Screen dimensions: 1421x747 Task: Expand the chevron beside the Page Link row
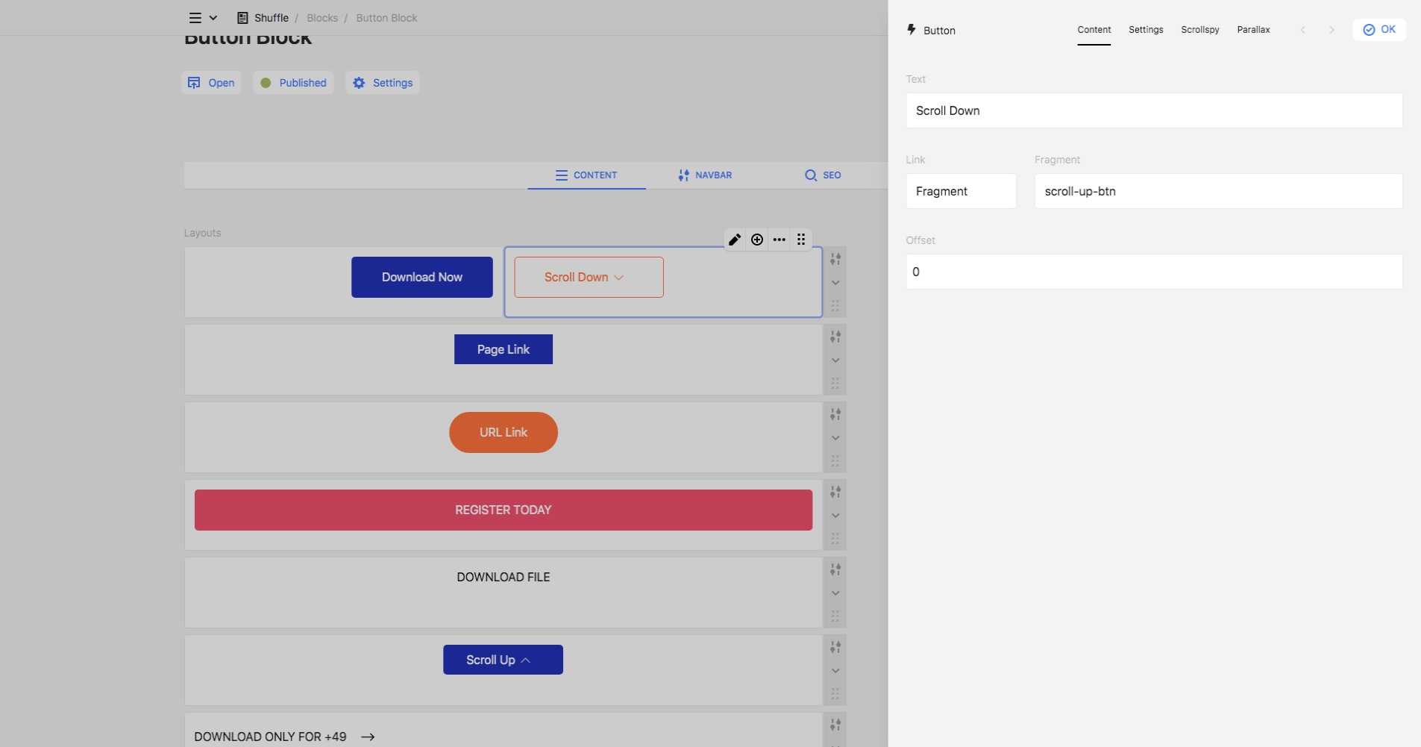tap(835, 360)
